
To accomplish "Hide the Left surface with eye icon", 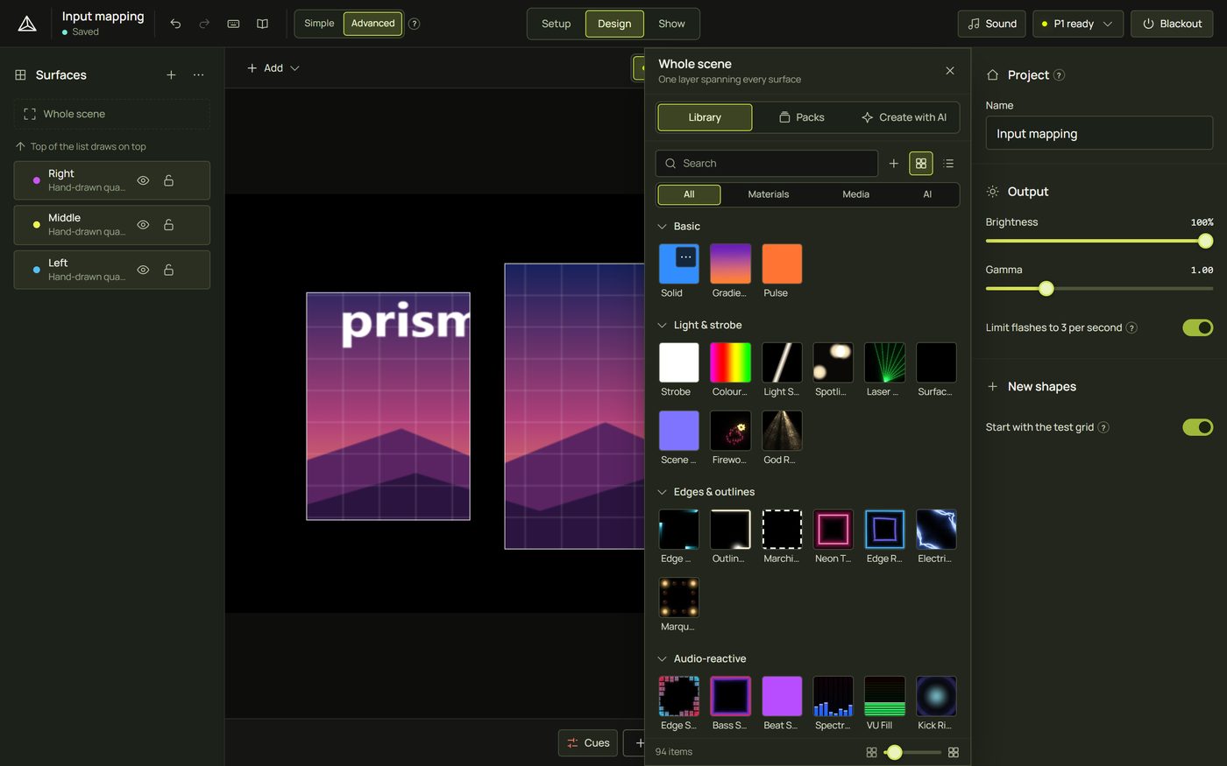I will coord(143,270).
